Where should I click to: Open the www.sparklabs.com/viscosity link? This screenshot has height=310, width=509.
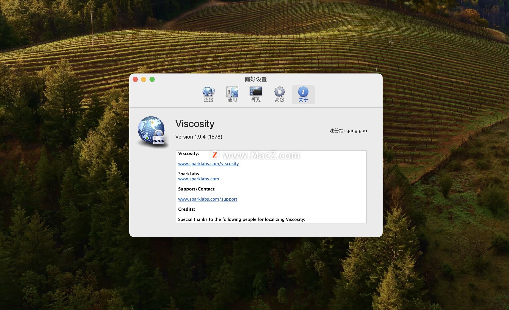[208, 164]
